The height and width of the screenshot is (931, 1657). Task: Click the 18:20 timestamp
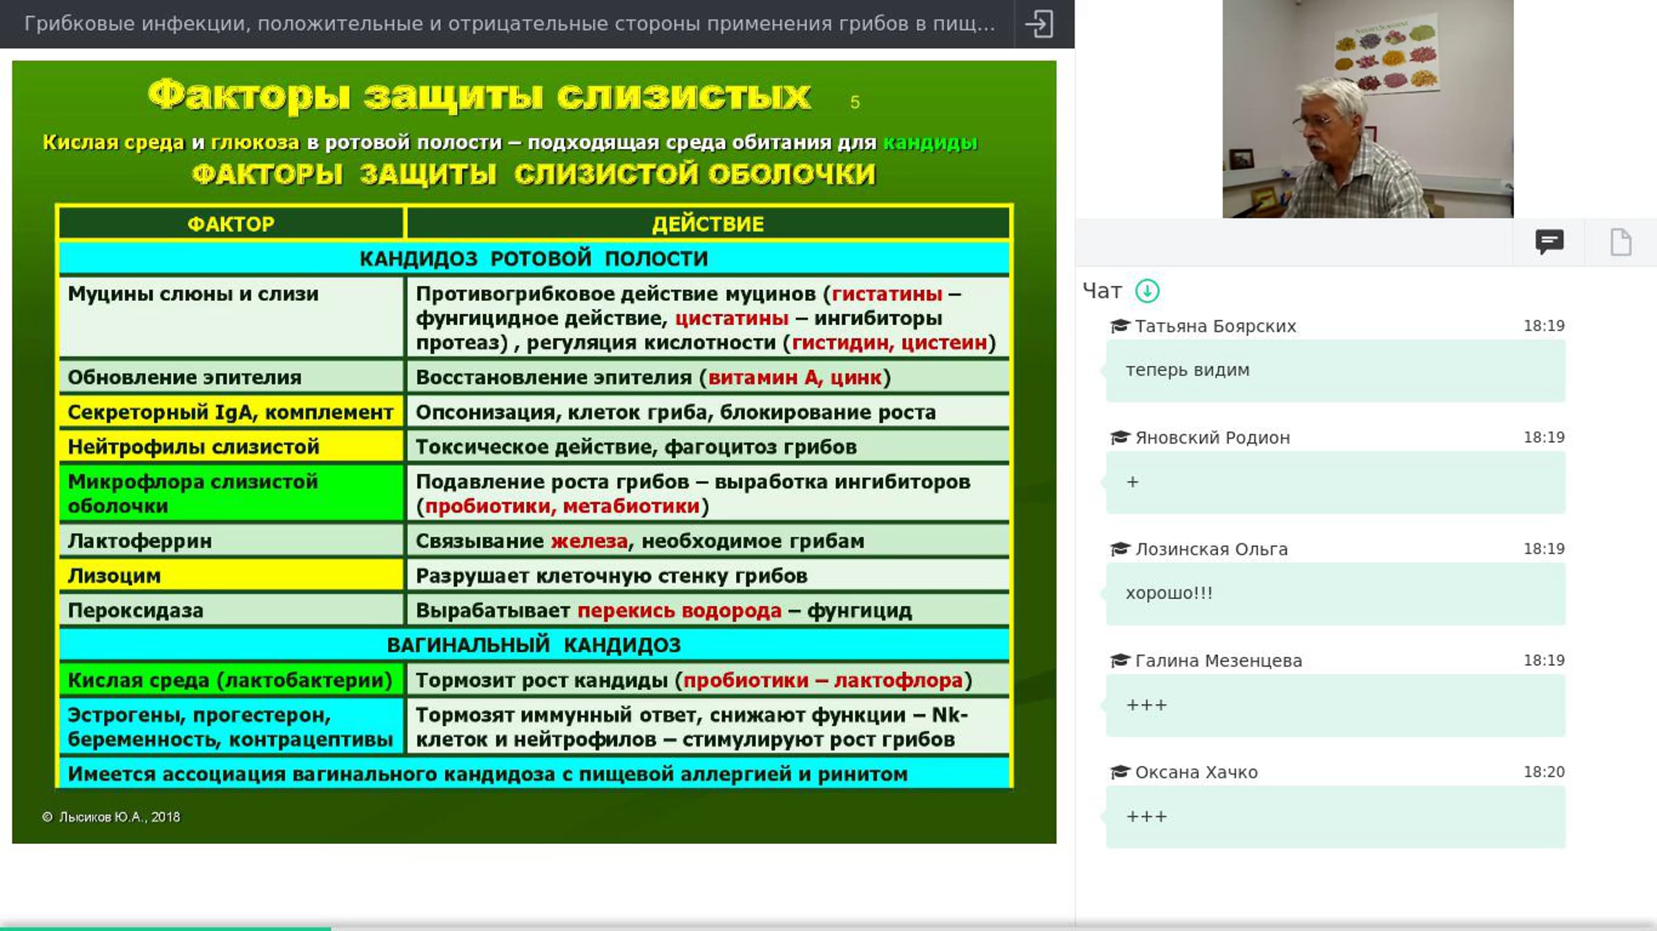coord(1544,772)
